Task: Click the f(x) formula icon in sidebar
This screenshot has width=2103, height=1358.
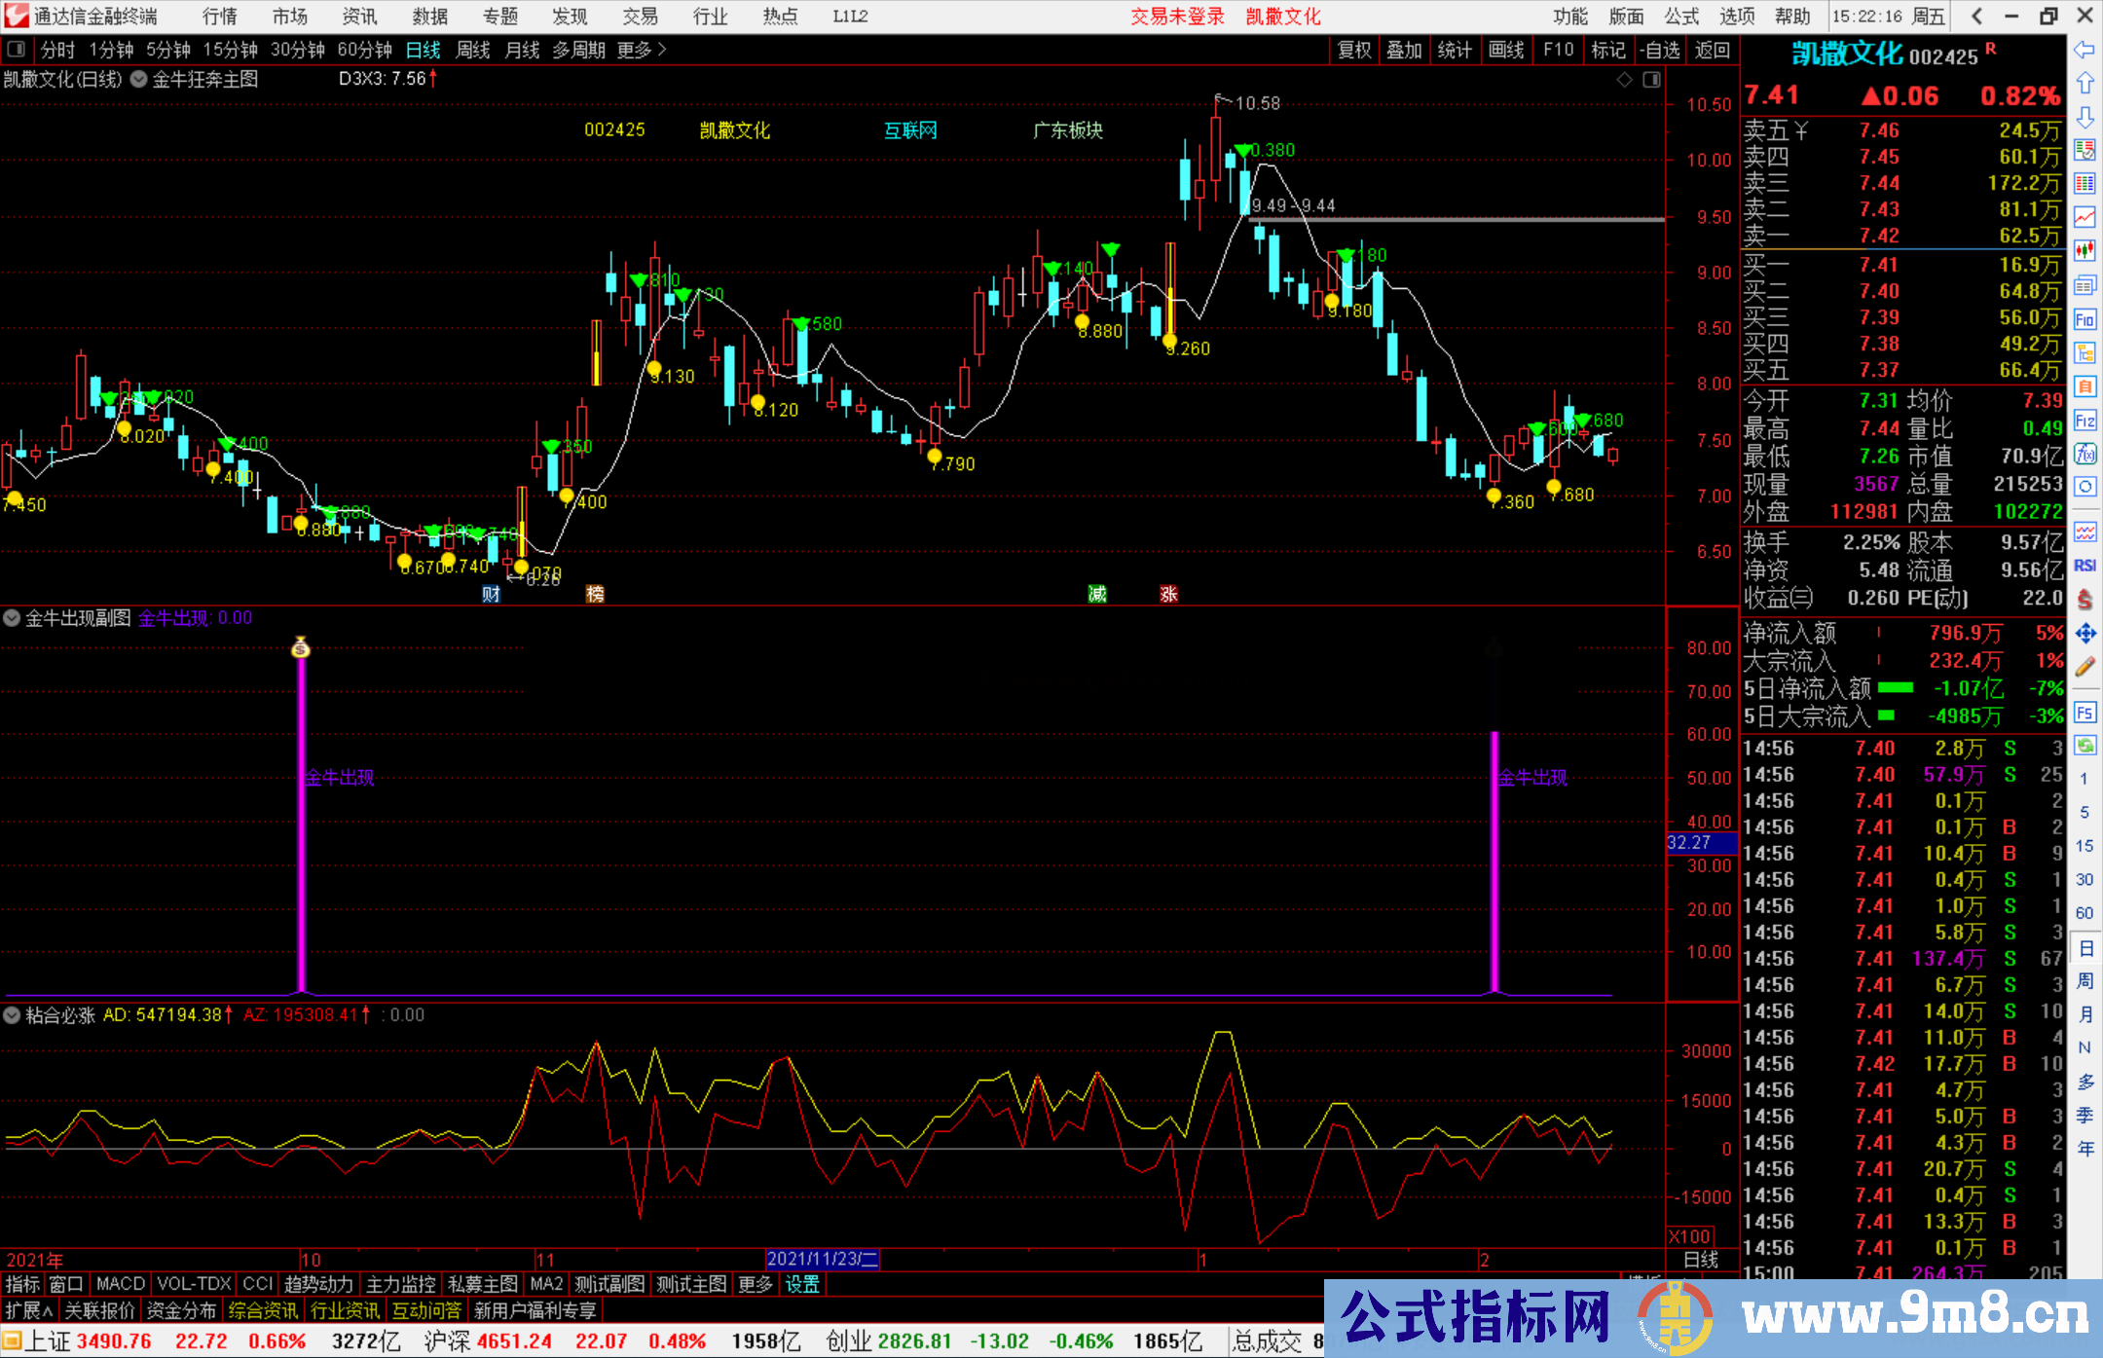Action: pyautogui.click(x=2085, y=454)
